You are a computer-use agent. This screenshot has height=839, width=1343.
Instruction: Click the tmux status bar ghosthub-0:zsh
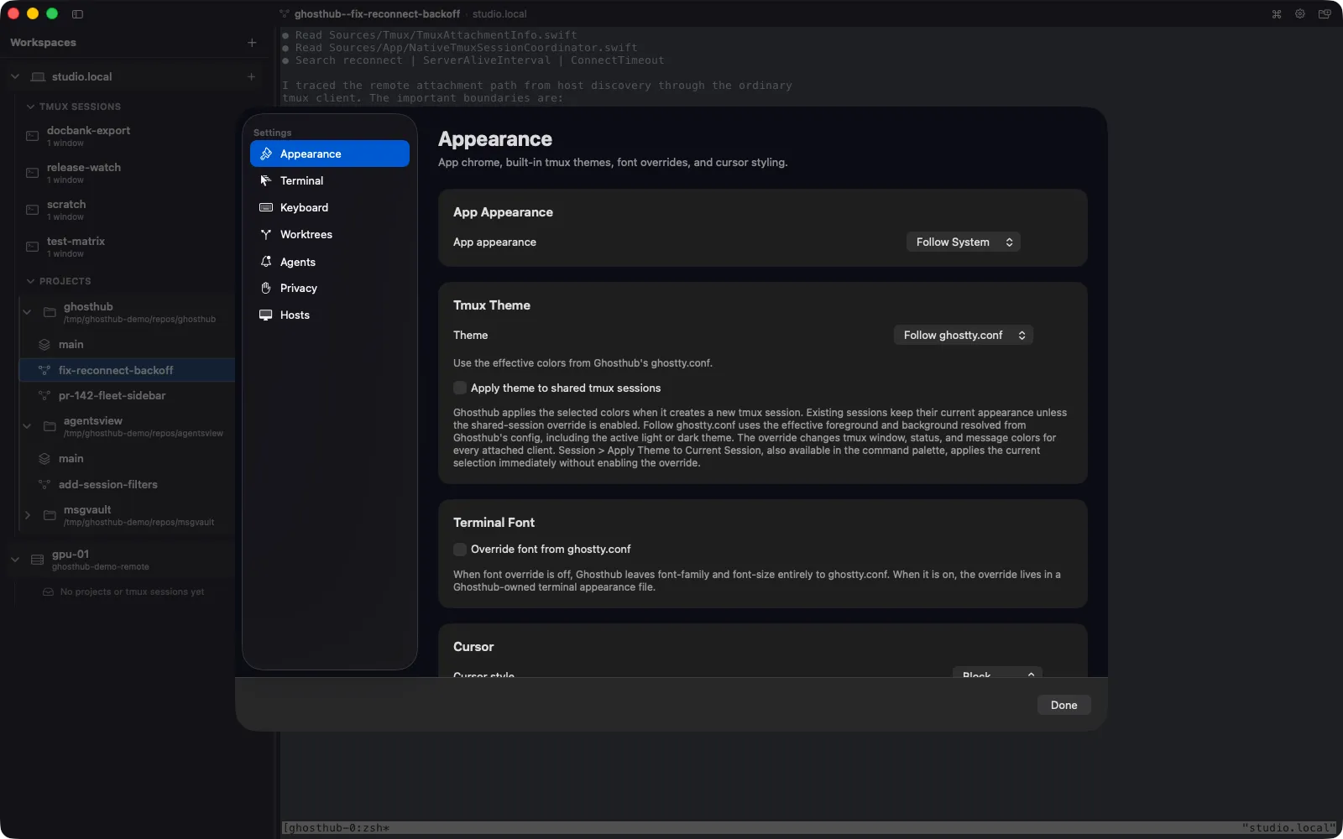point(336,828)
